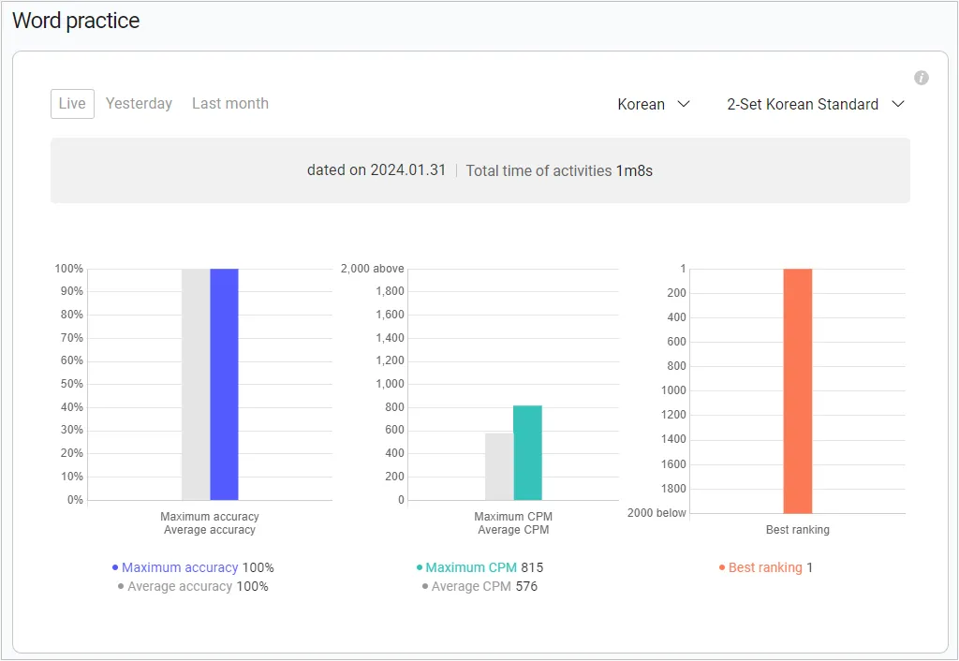Click the Maximum accuracy legend dot

pos(115,567)
